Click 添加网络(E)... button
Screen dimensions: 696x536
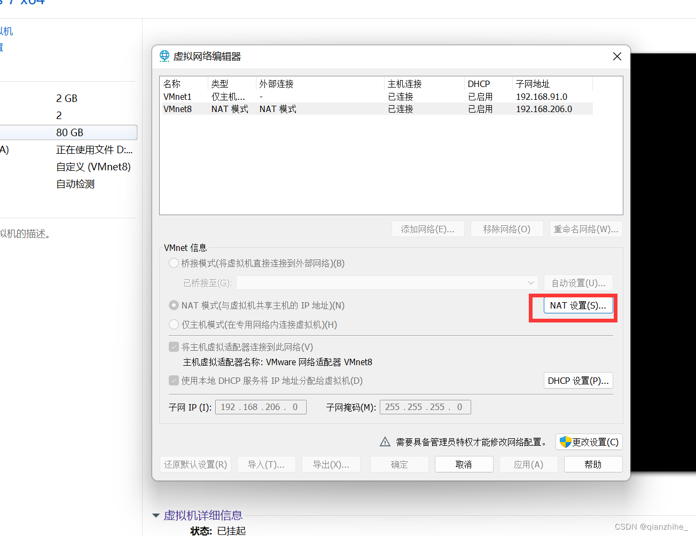click(x=428, y=229)
